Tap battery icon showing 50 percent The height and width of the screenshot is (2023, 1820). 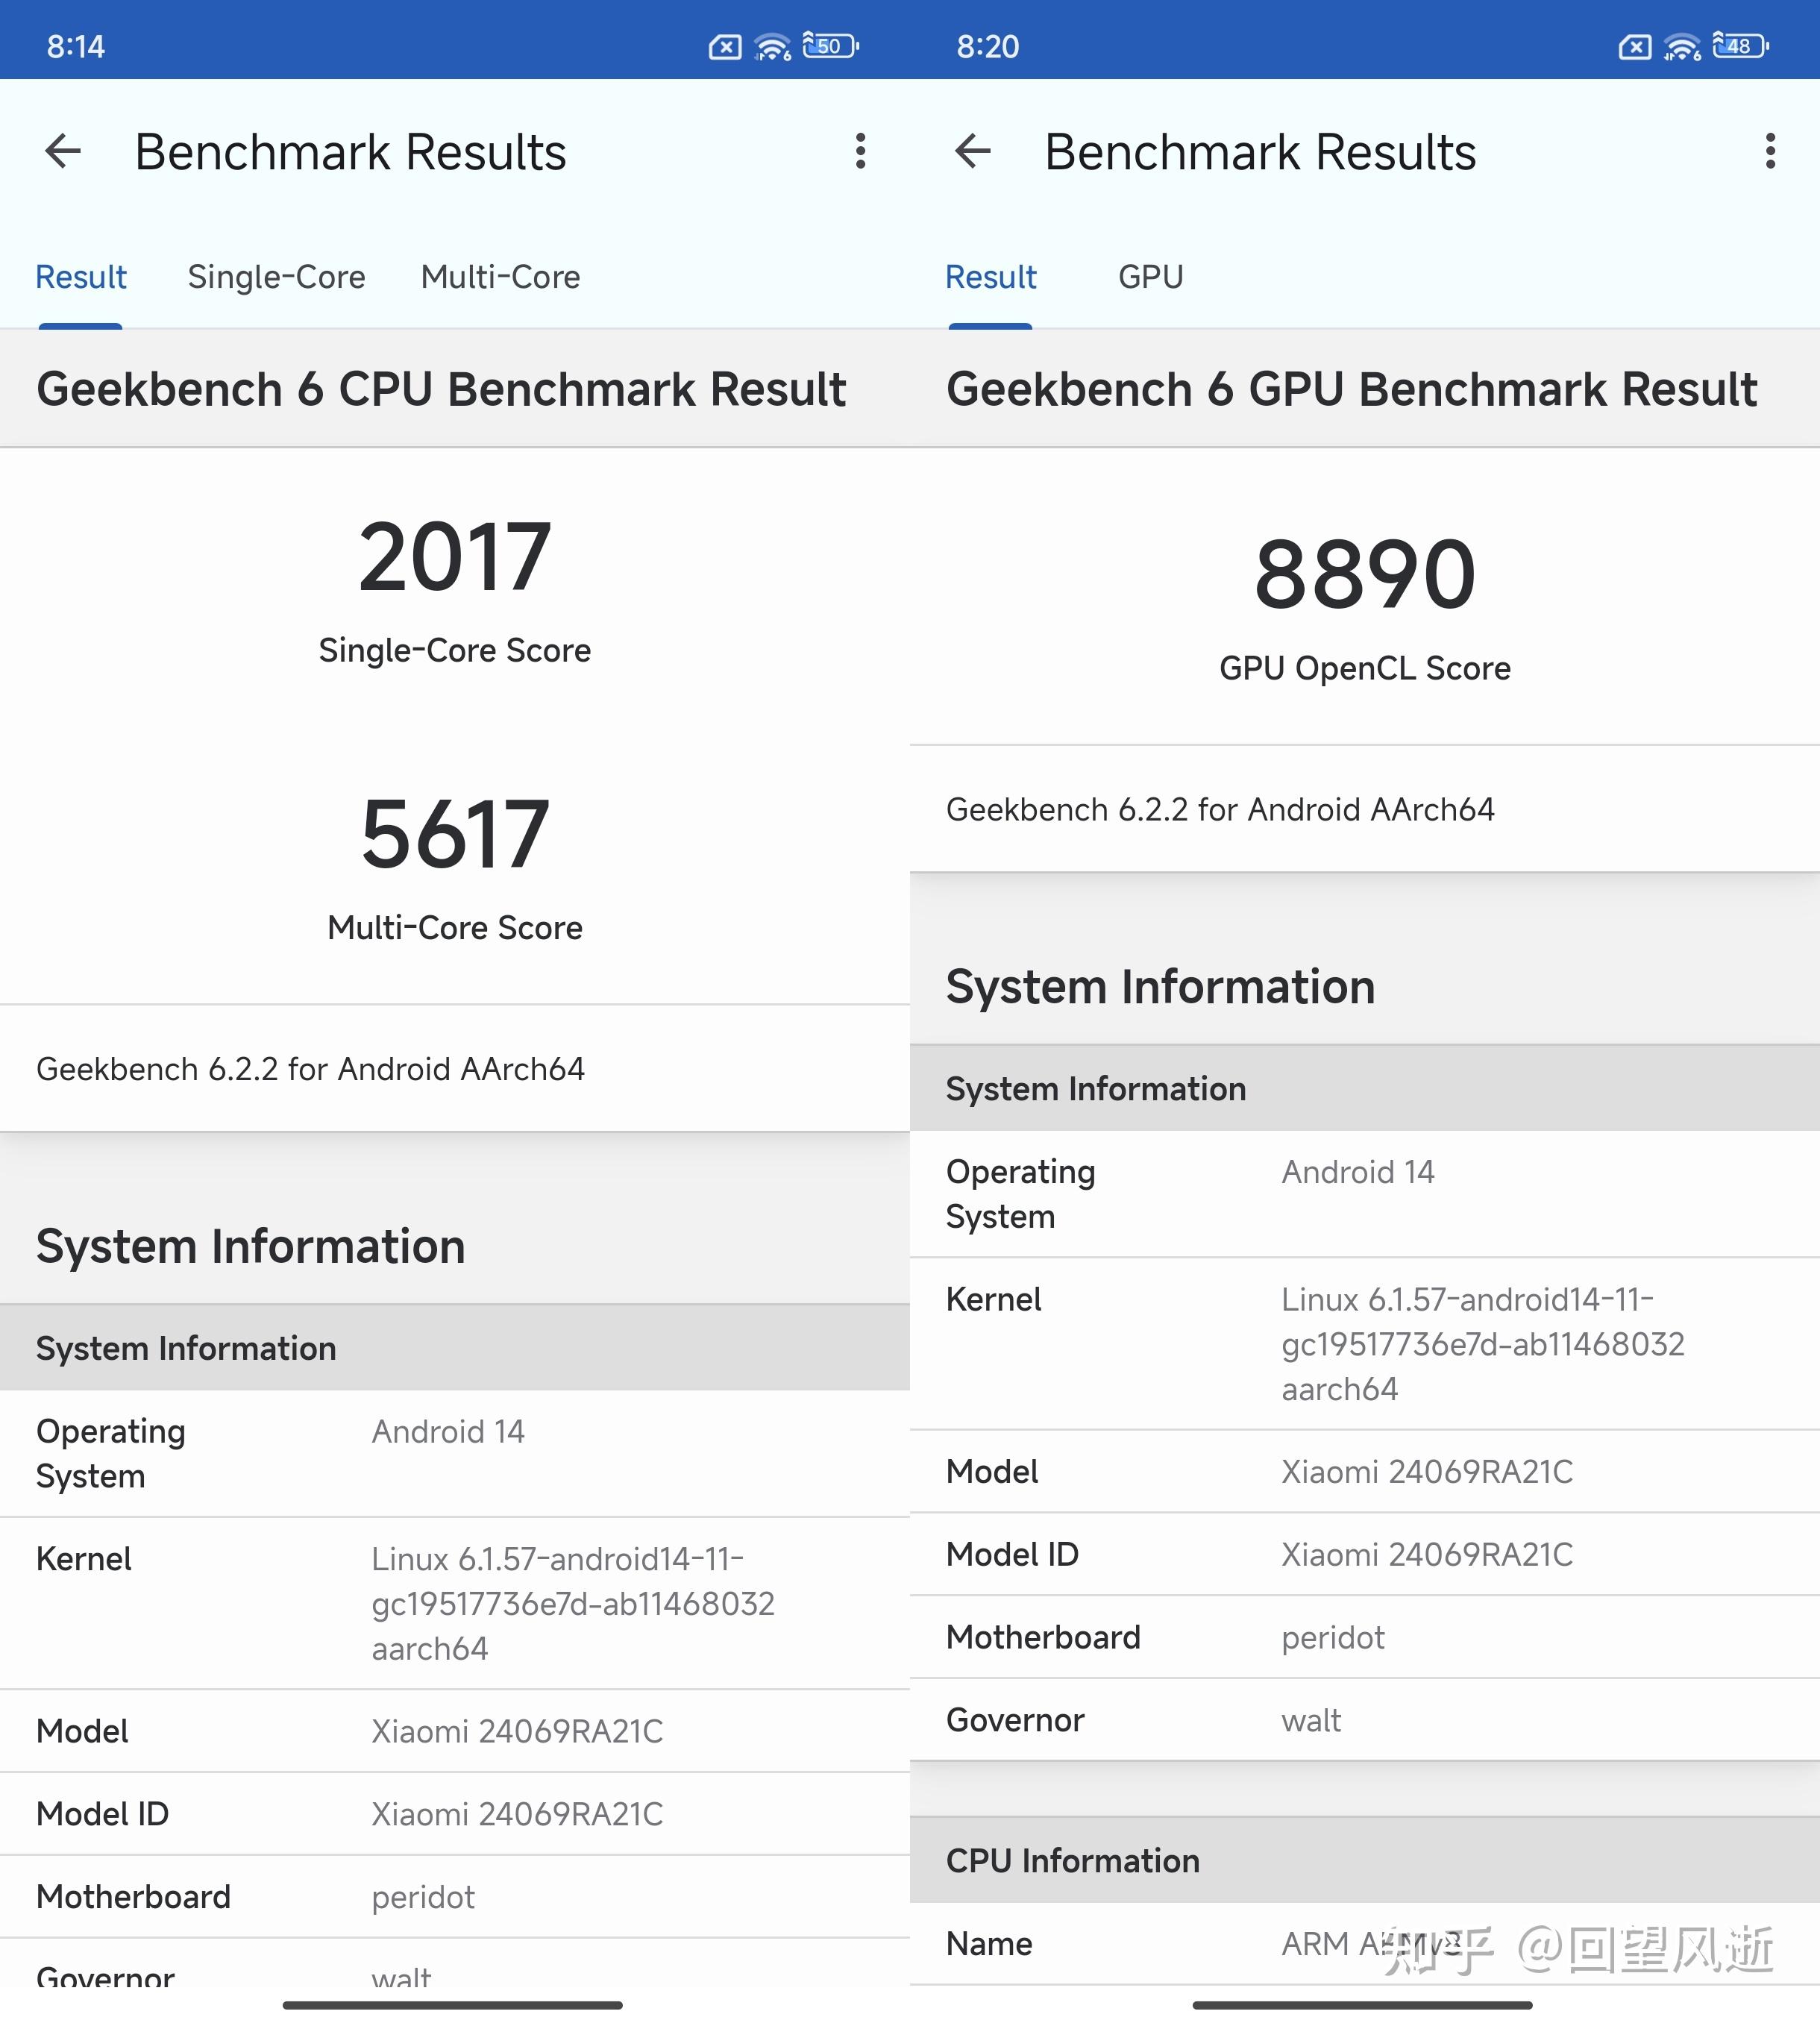point(830,46)
